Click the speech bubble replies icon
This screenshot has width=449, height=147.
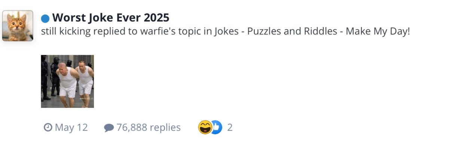coord(109,128)
